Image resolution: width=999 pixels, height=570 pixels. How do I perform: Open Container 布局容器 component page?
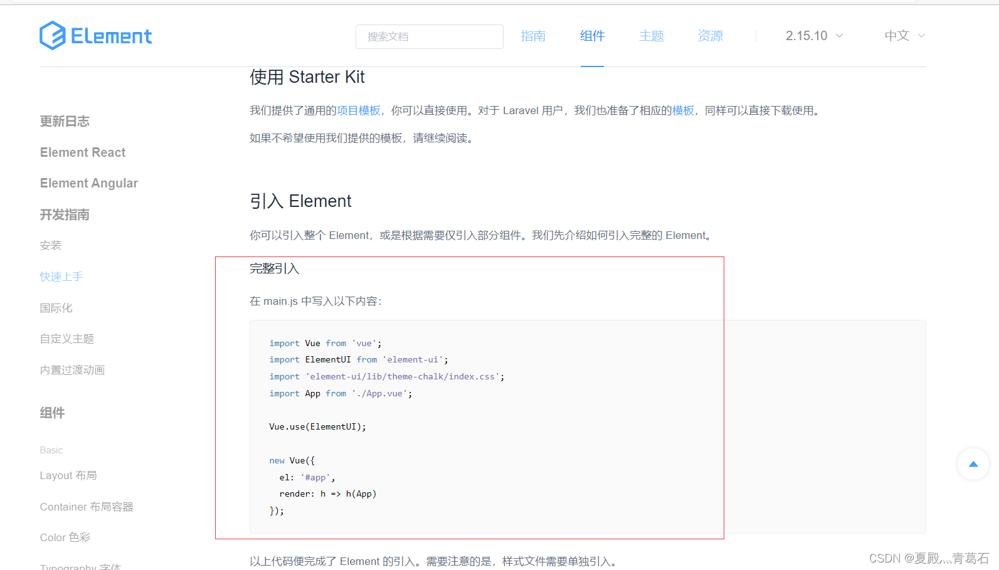click(x=87, y=507)
